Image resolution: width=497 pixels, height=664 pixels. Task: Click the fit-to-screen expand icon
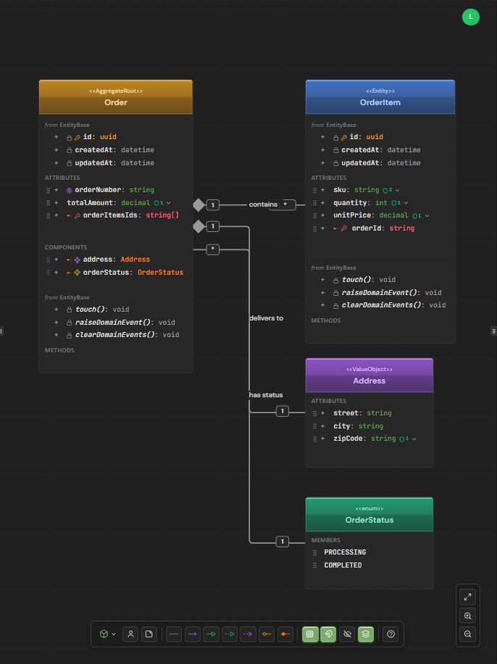[468, 597]
